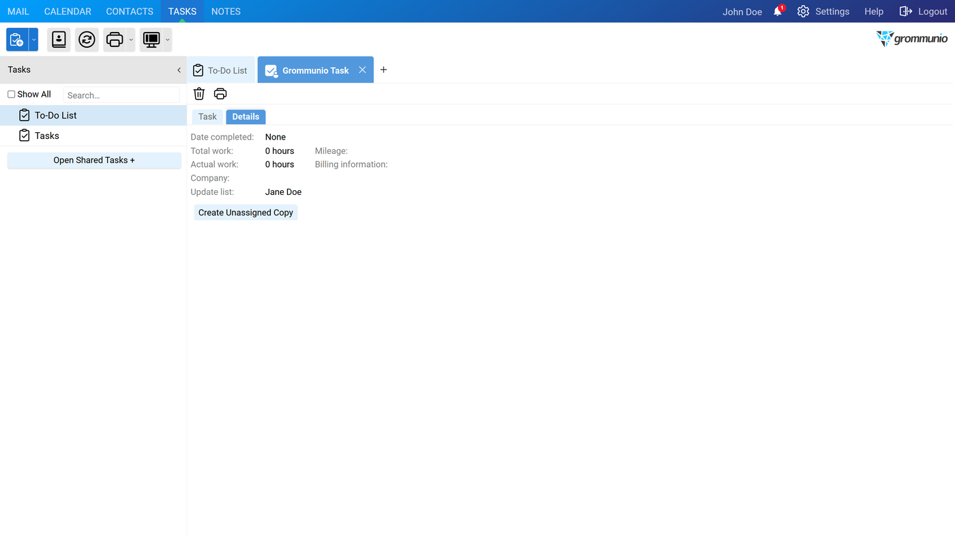The image size is (955, 537).
Task: Click the refresh sync icon
Action: coord(87,40)
